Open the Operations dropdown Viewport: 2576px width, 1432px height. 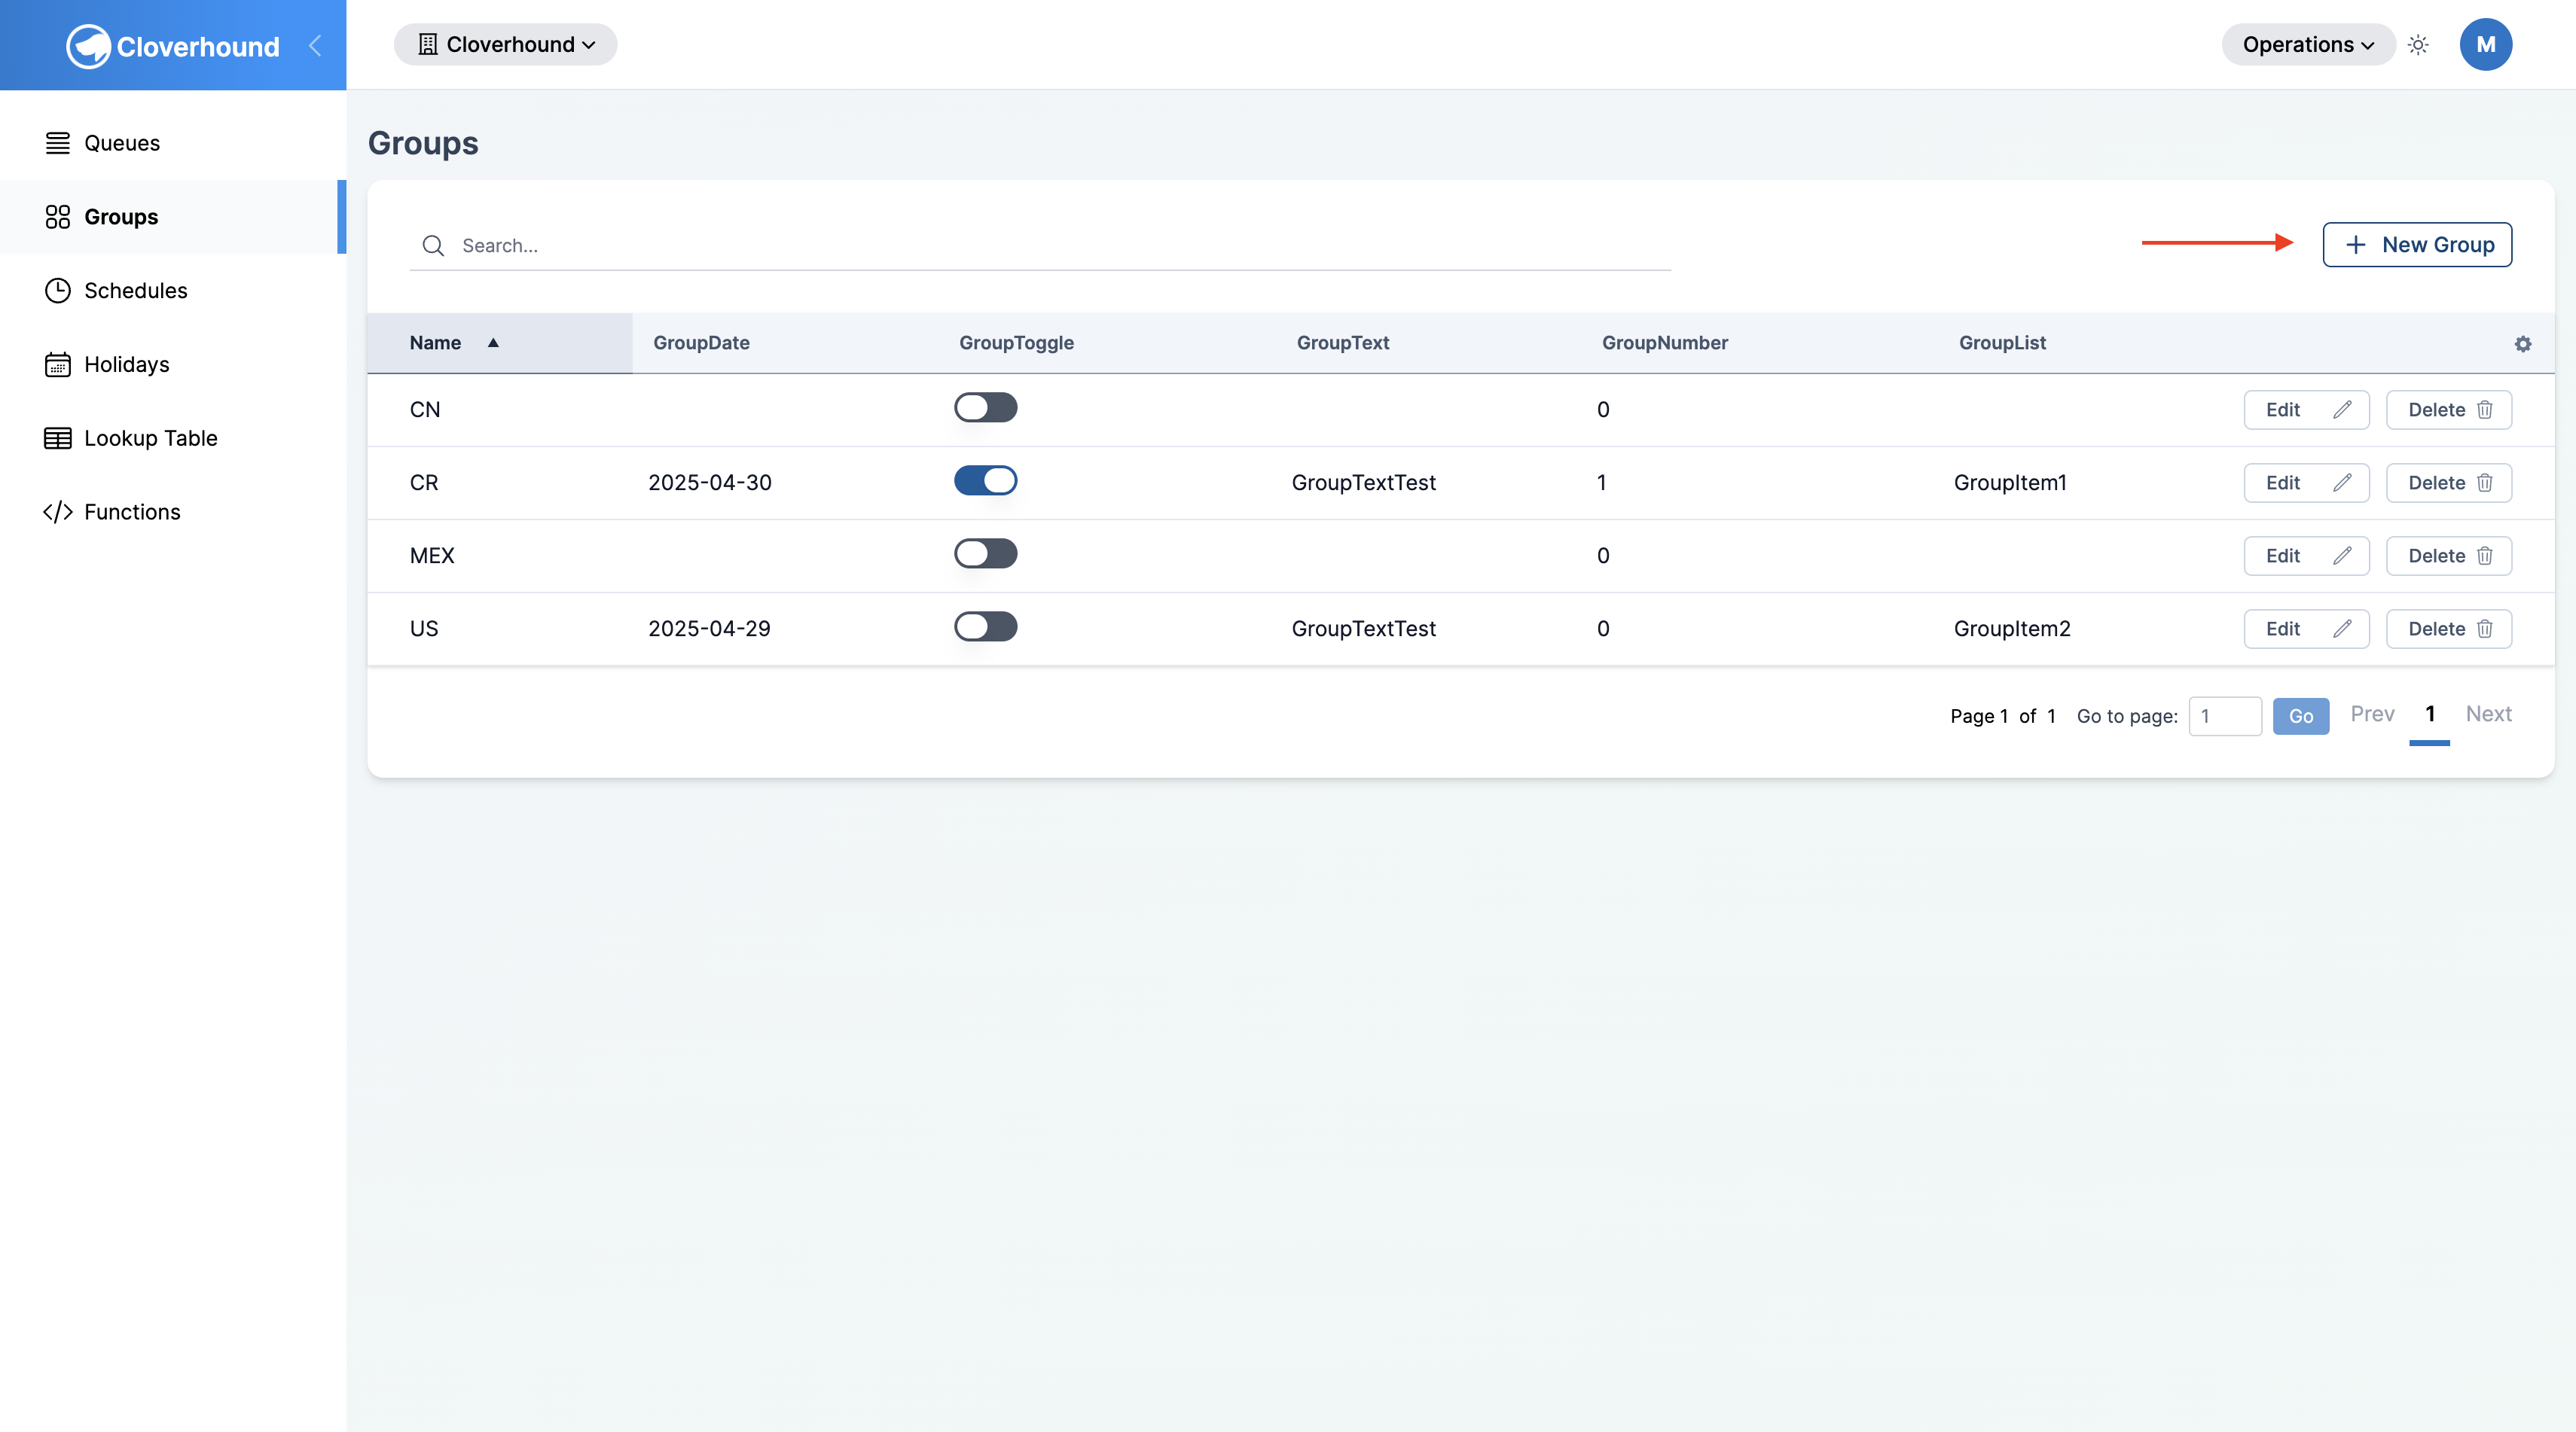[x=2308, y=45]
